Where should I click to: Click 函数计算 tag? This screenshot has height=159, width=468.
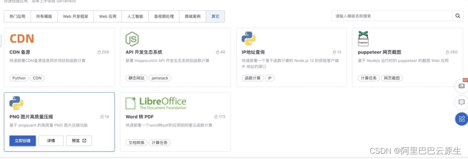pos(253,78)
